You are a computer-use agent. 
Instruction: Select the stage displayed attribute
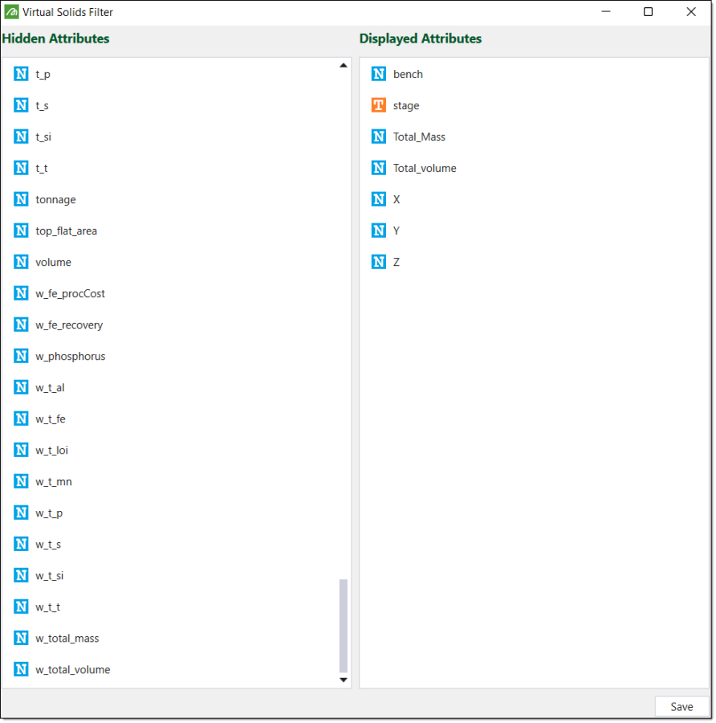pos(406,105)
